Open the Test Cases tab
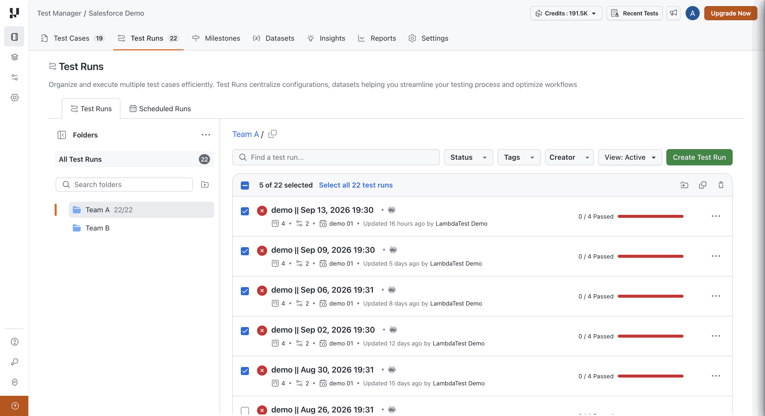765x416 pixels. [73, 38]
